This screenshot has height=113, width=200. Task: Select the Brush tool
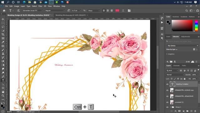pos(3,50)
